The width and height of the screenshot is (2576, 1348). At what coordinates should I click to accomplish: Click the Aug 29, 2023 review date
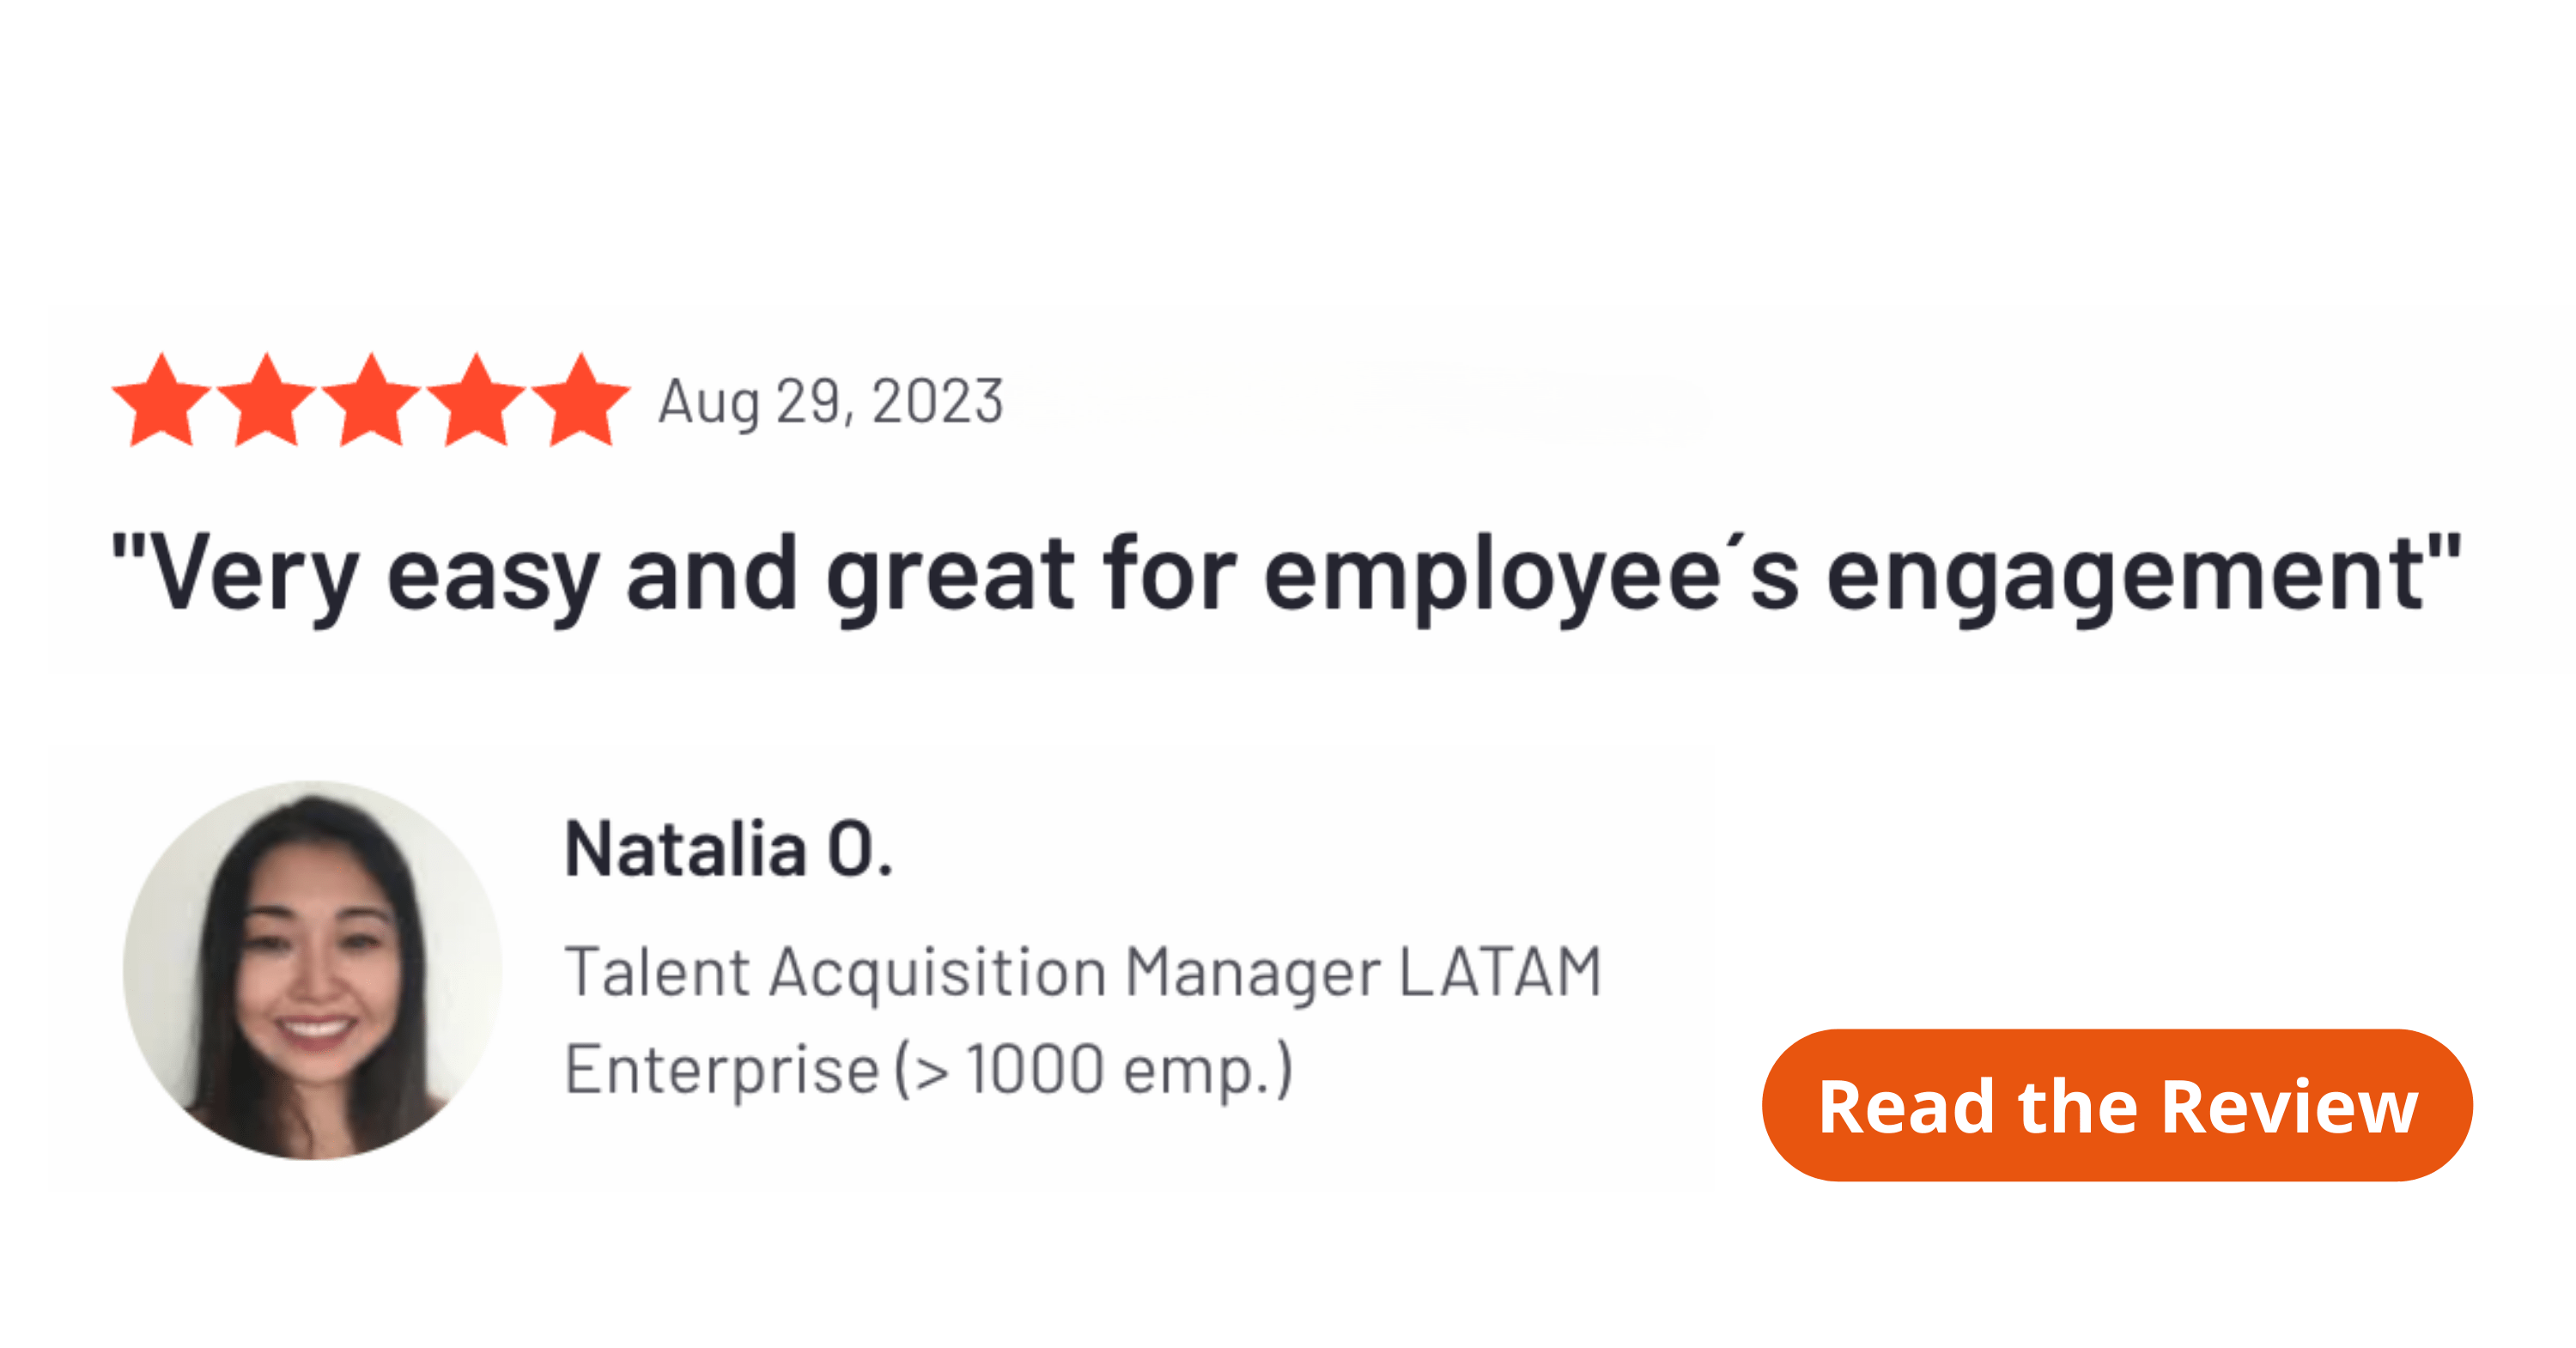[x=830, y=401]
